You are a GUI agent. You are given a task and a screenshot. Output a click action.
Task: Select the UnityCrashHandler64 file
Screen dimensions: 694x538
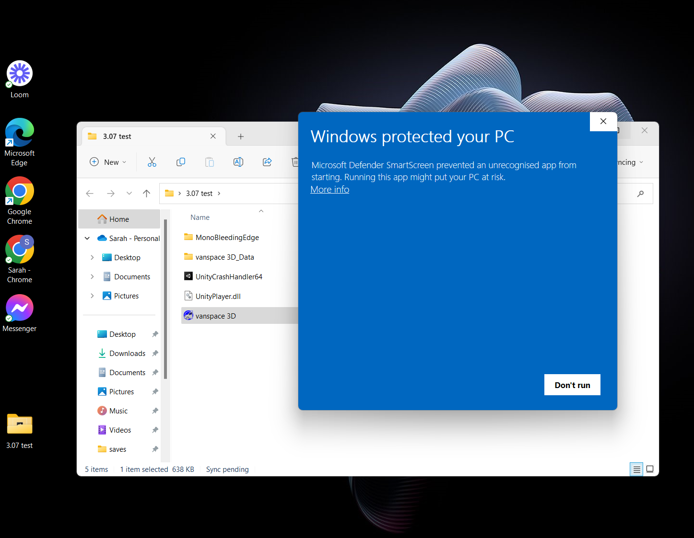(229, 276)
